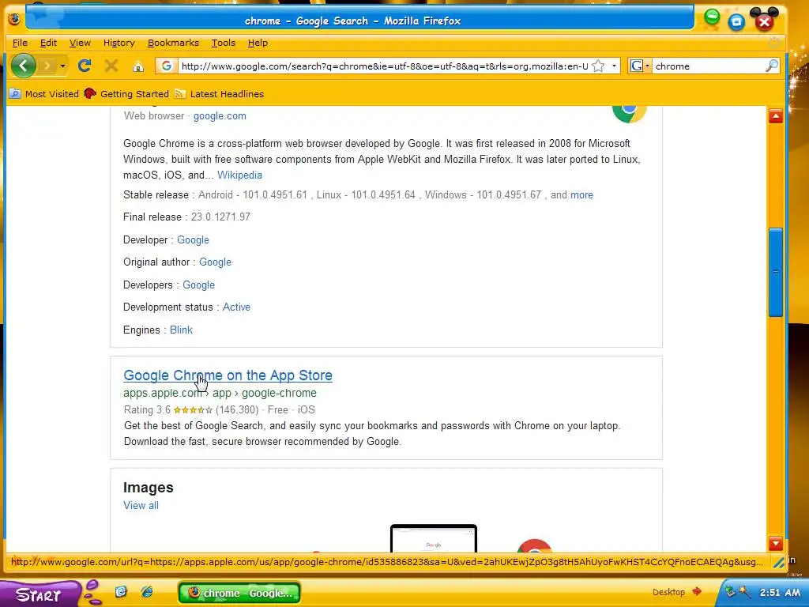Click into the URL address field
809x607 pixels.
point(385,66)
